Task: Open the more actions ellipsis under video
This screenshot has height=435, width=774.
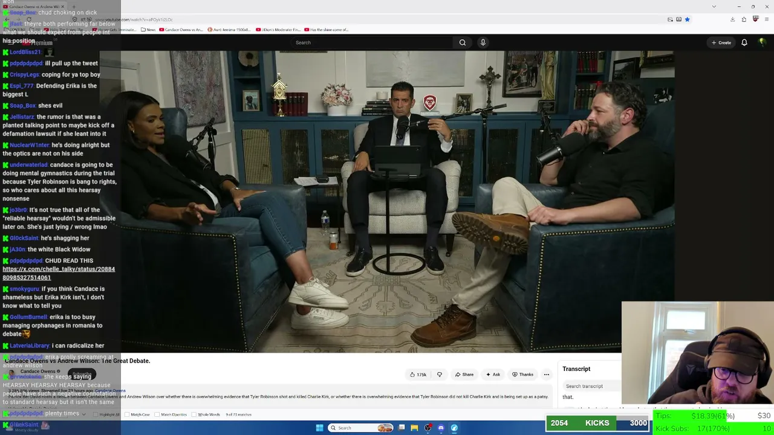Action: click(547, 375)
